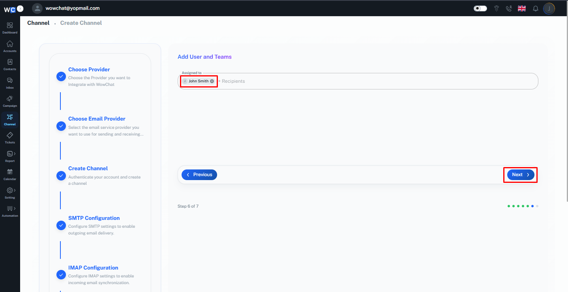
Task: Expand the Setting sidebar menu
Action: (10, 193)
